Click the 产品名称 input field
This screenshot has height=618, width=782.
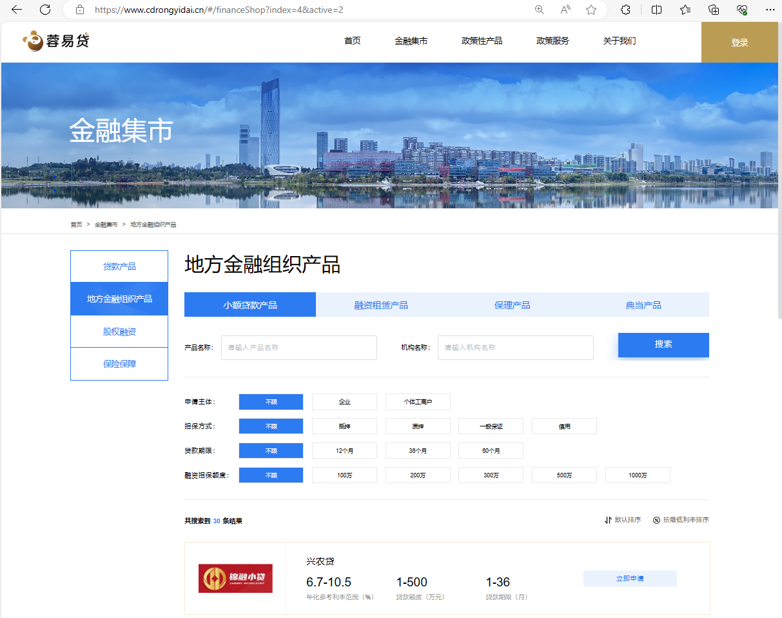[298, 348]
